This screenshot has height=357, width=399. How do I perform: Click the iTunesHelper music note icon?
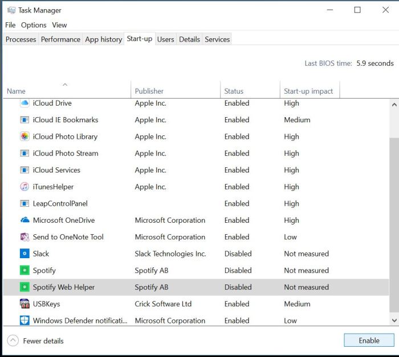pyautogui.click(x=25, y=187)
